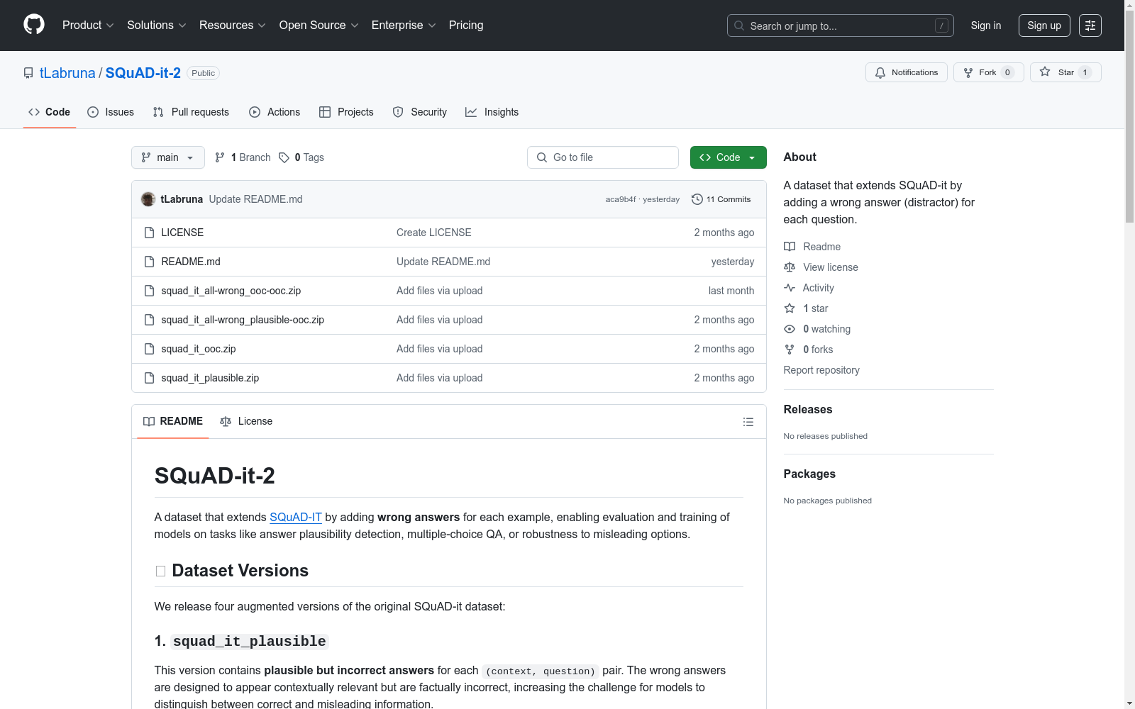
Task: Expand the Open Source menu
Action: (319, 26)
